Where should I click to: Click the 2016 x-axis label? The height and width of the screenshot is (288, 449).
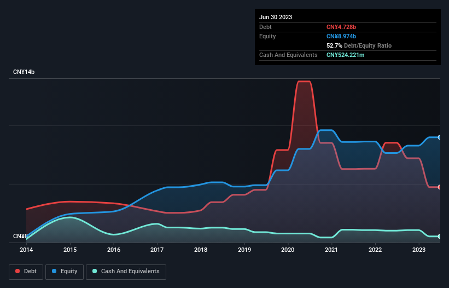tap(114, 250)
